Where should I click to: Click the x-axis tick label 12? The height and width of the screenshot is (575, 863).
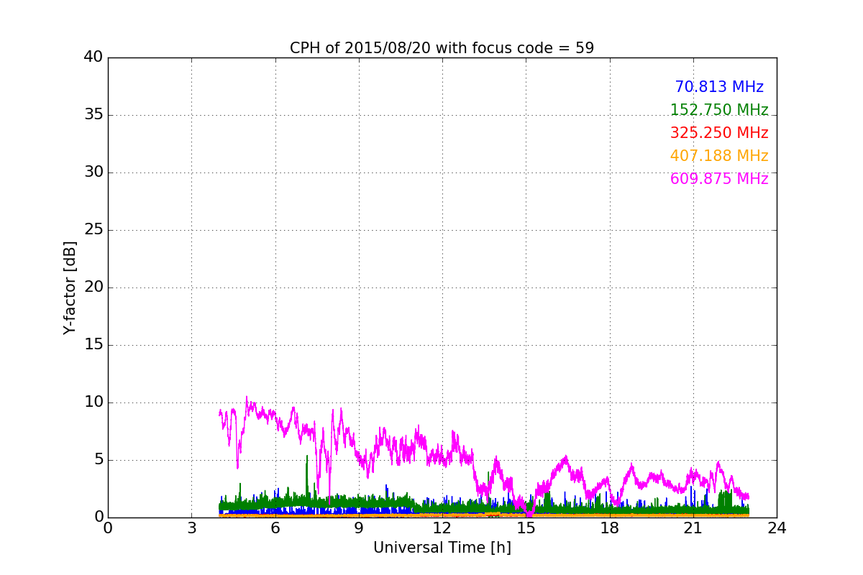tap(442, 528)
